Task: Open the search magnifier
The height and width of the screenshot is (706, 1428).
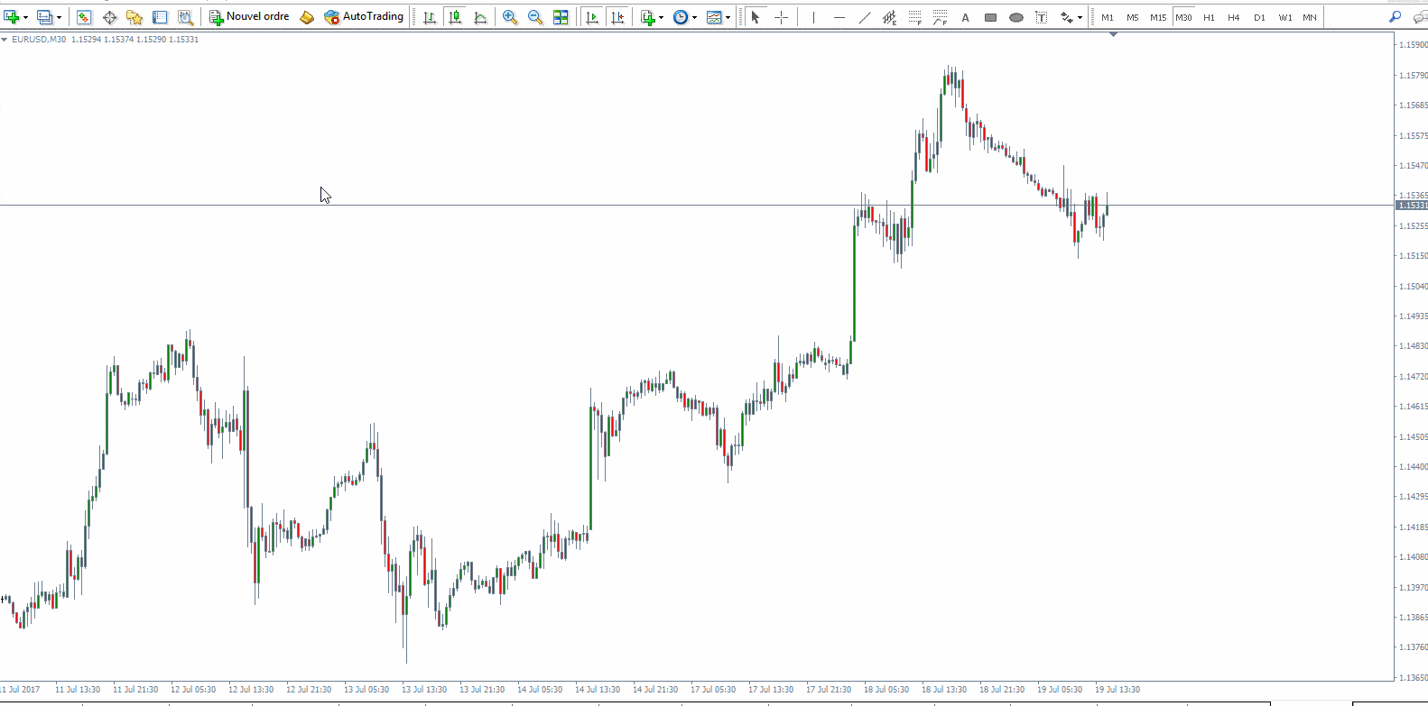Action: (x=1396, y=17)
